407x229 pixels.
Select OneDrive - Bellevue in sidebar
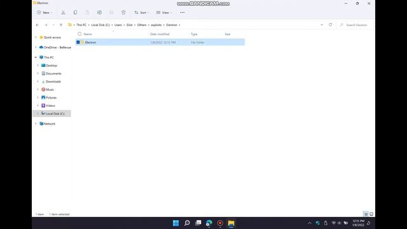(x=57, y=48)
